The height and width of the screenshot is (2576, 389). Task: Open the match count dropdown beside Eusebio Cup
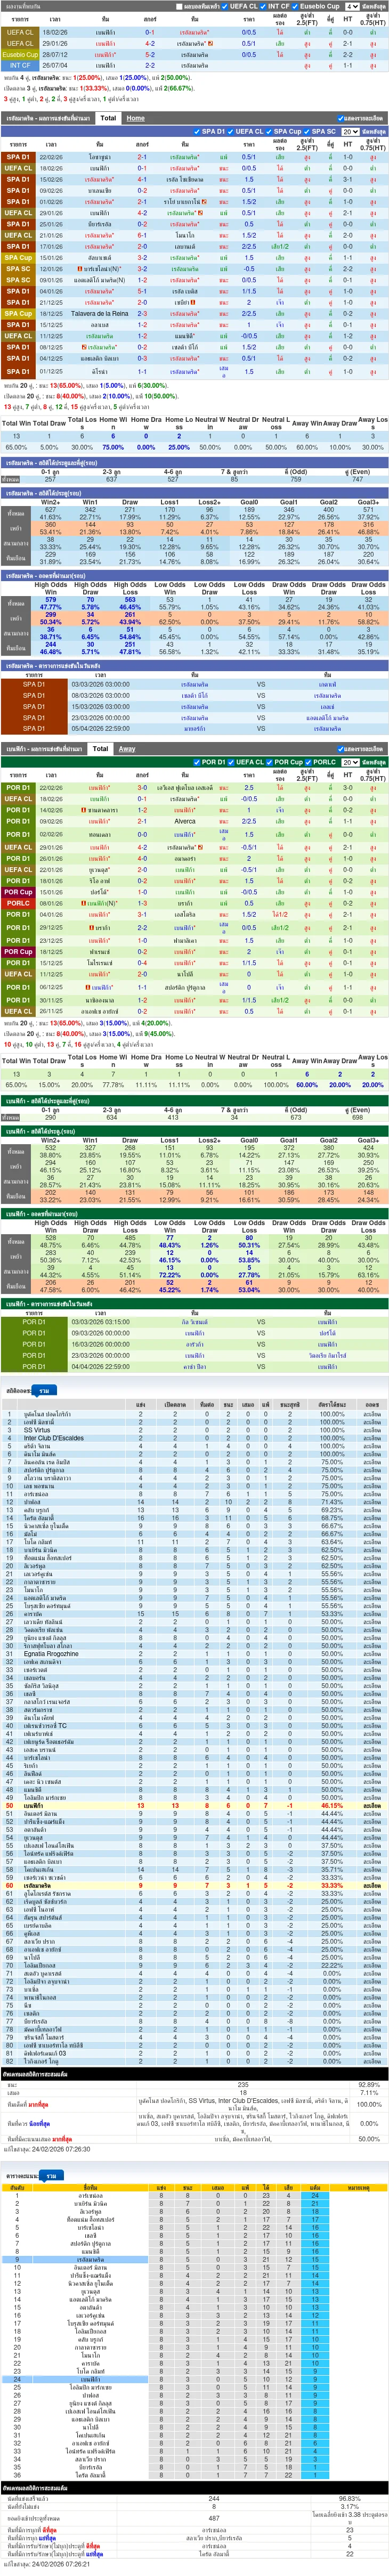pos(352,6)
